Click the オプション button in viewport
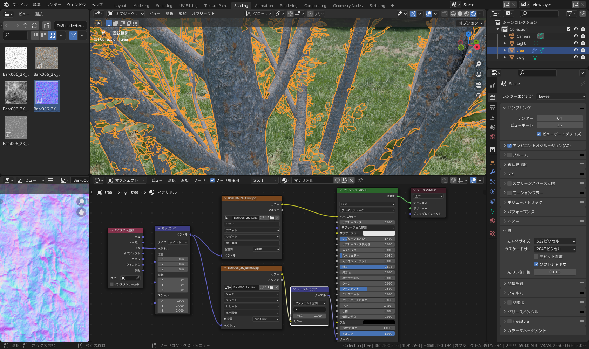Screen dimensions: 589x349 coord(470,23)
